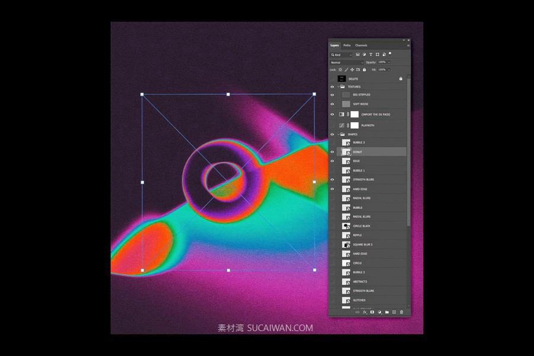
Task: Open the Kind filter dropdown
Action: (x=342, y=55)
